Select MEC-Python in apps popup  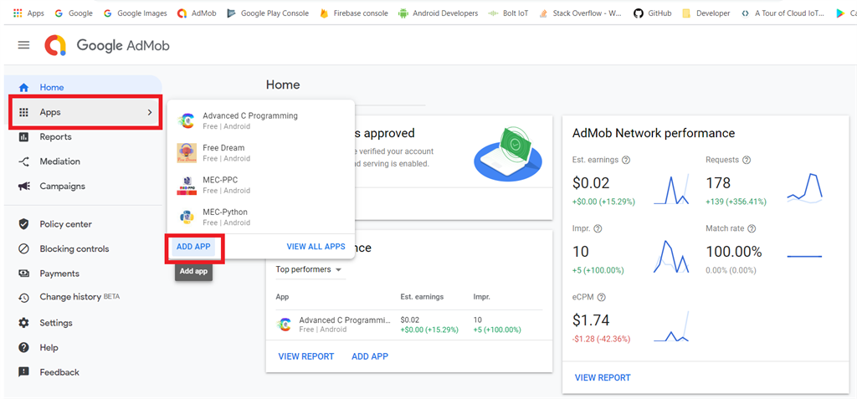(261, 217)
